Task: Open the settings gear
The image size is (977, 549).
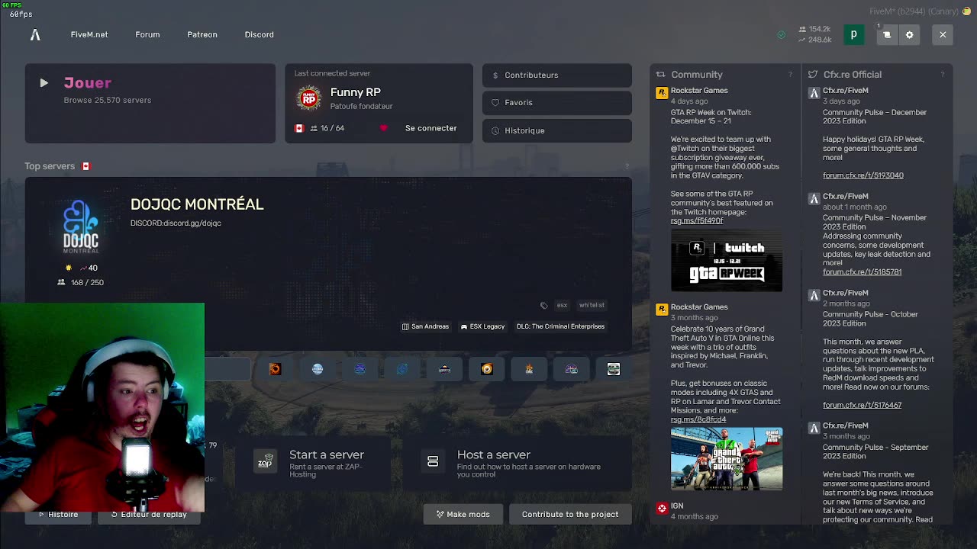Action: (909, 34)
